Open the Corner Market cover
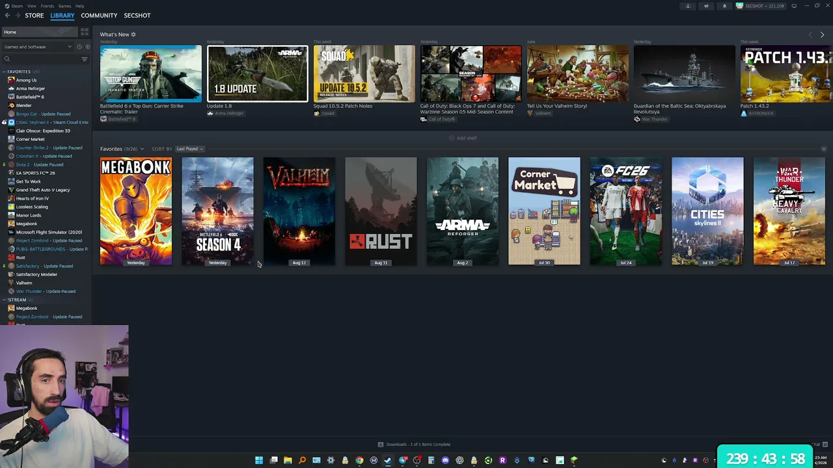 click(x=544, y=211)
